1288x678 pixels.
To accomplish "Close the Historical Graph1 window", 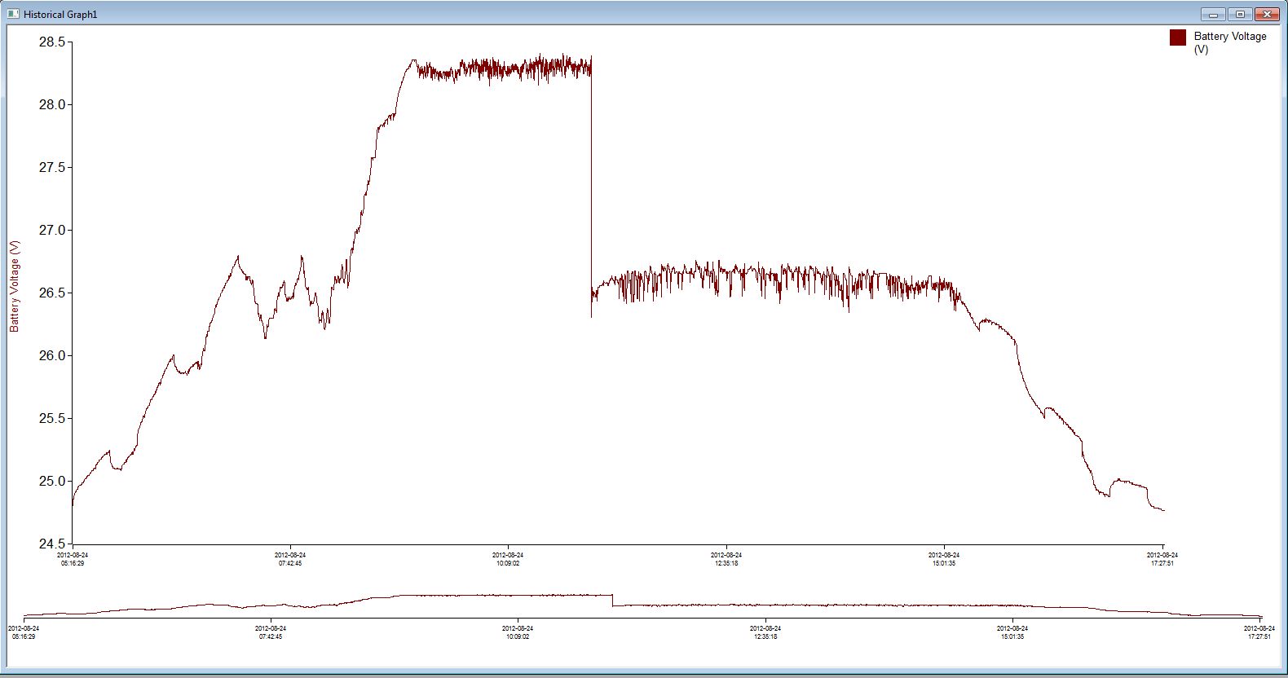I will 1267,14.
